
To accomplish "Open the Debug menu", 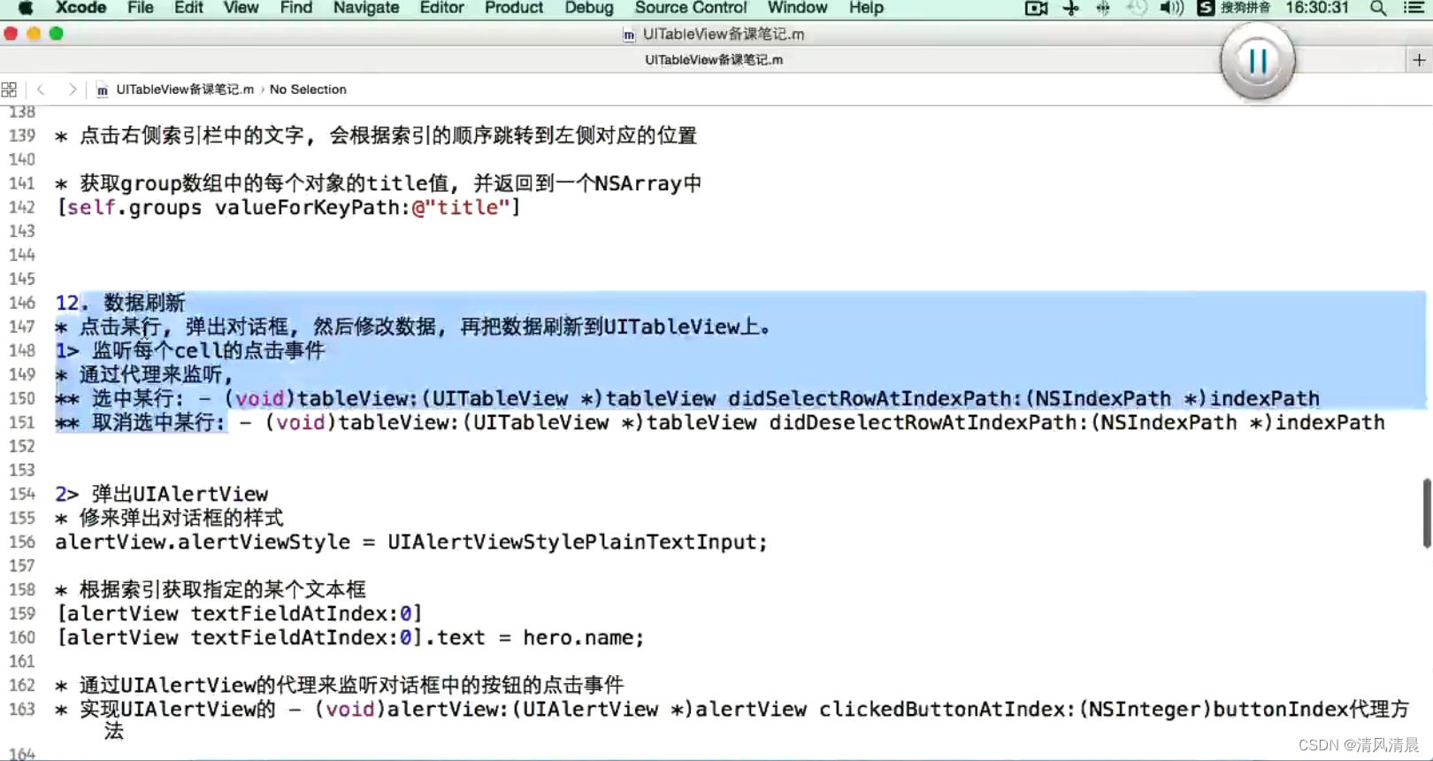I will pyautogui.click(x=589, y=8).
